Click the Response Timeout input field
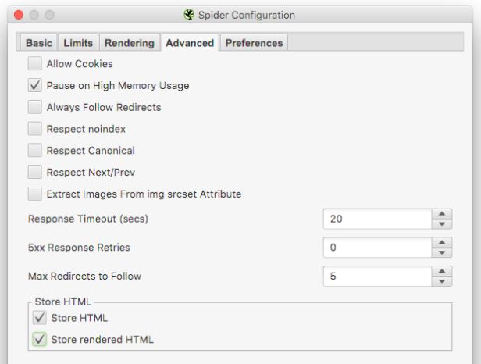 377,219
